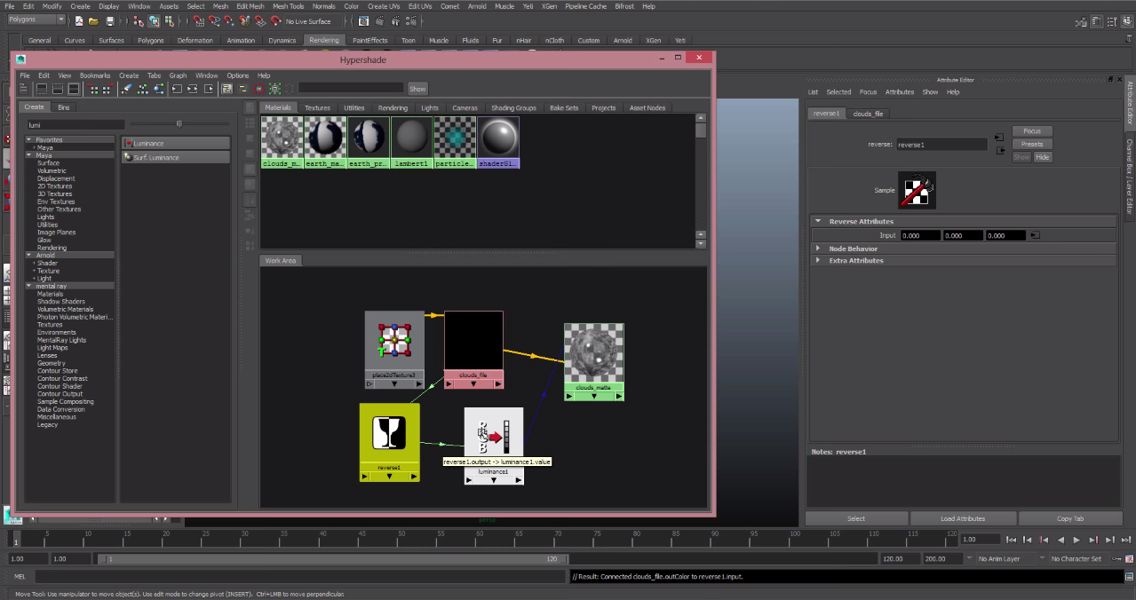Collapse the mental ray tree section
Viewport: 1136px width, 600px height.
point(29,286)
